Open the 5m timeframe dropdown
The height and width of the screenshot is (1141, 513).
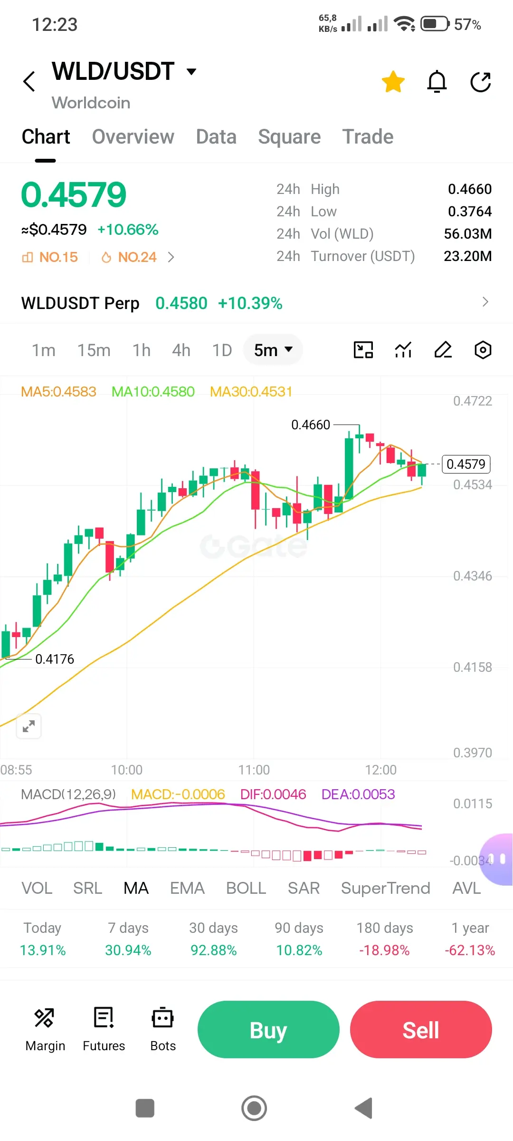273,350
